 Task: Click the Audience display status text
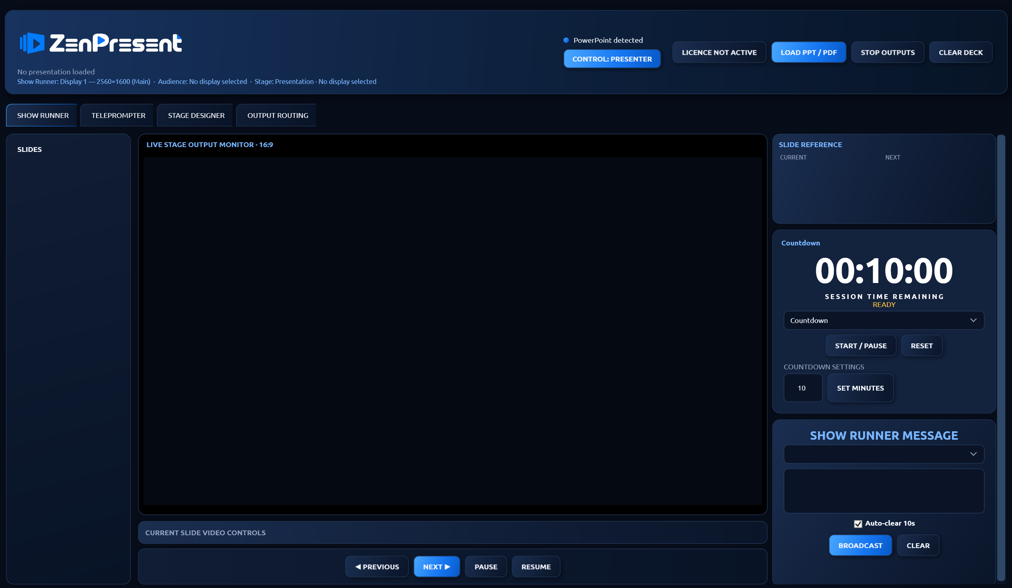click(202, 82)
